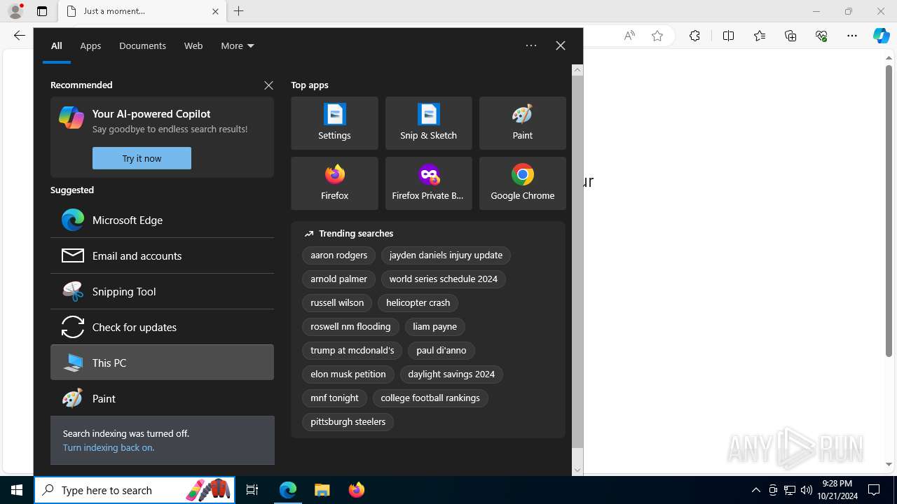
Task: Select 'Just a moment...' browser tab
Action: [142, 11]
